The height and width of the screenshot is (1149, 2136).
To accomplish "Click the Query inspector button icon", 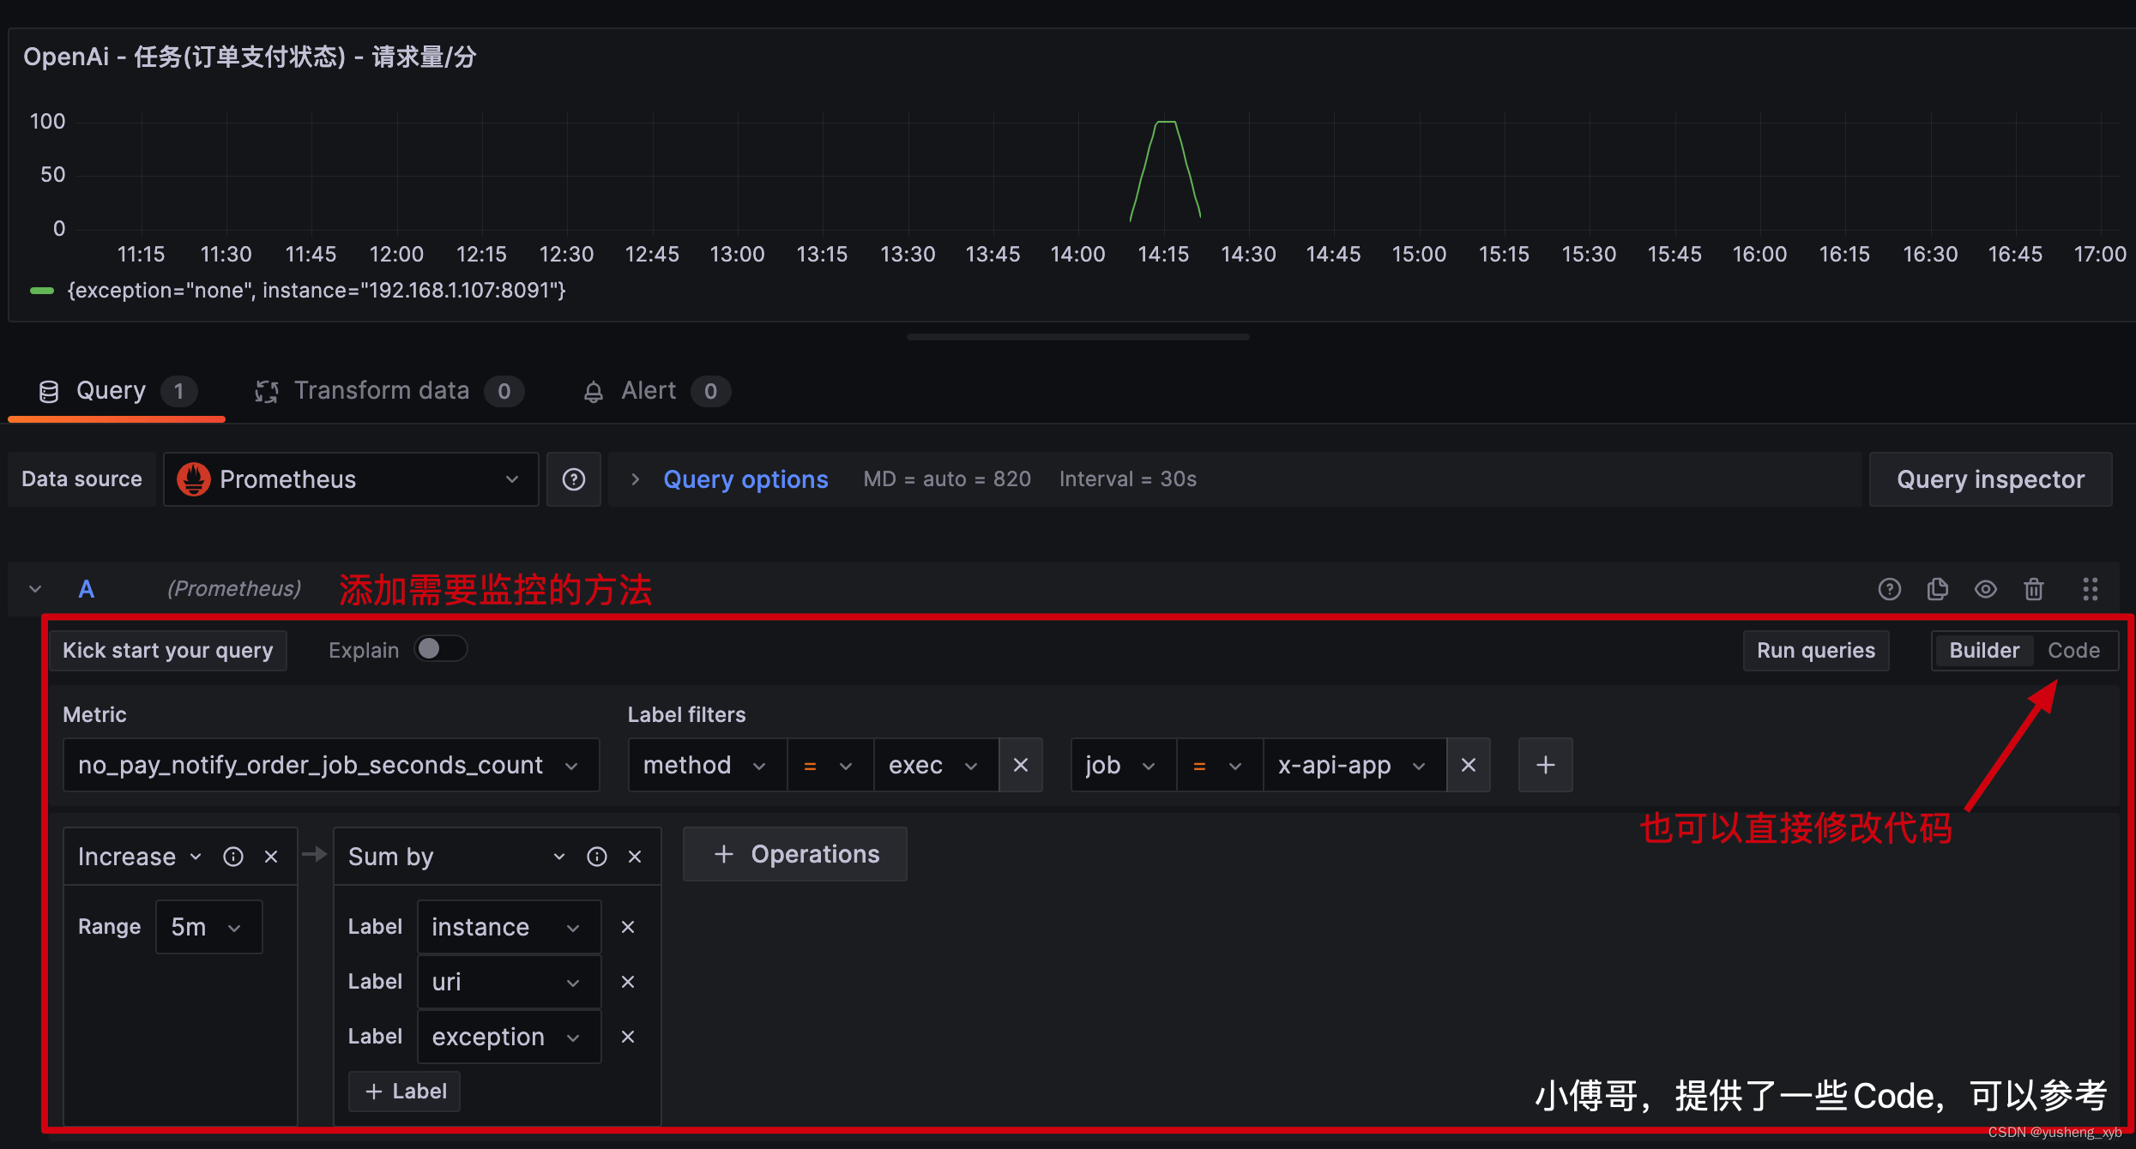I will pyautogui.click(x=1988, y=478).
